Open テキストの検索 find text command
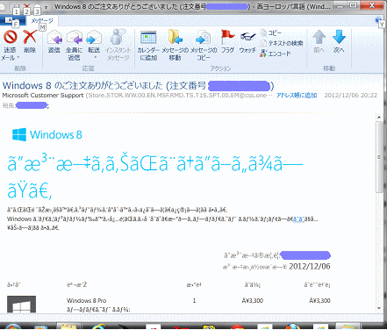 pos(282,43)
